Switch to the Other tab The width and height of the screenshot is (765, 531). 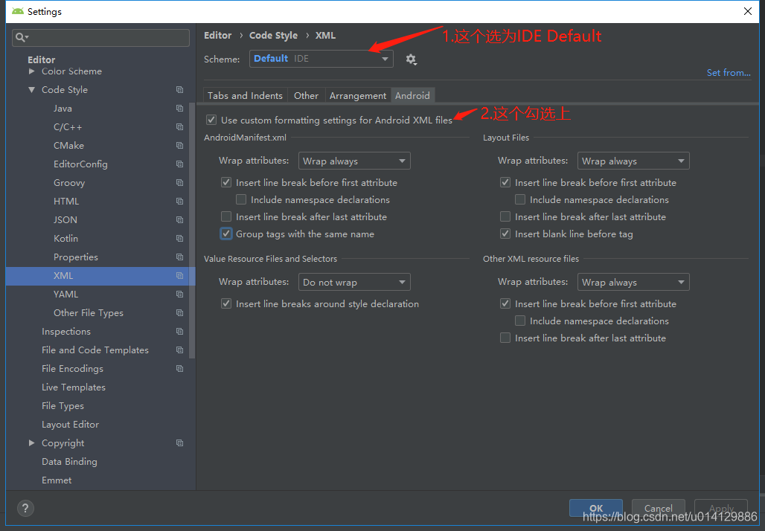click(x=307, y=96)
